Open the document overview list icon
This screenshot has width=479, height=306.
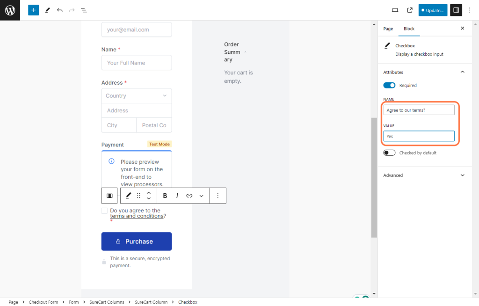click(x=84, y=10)
